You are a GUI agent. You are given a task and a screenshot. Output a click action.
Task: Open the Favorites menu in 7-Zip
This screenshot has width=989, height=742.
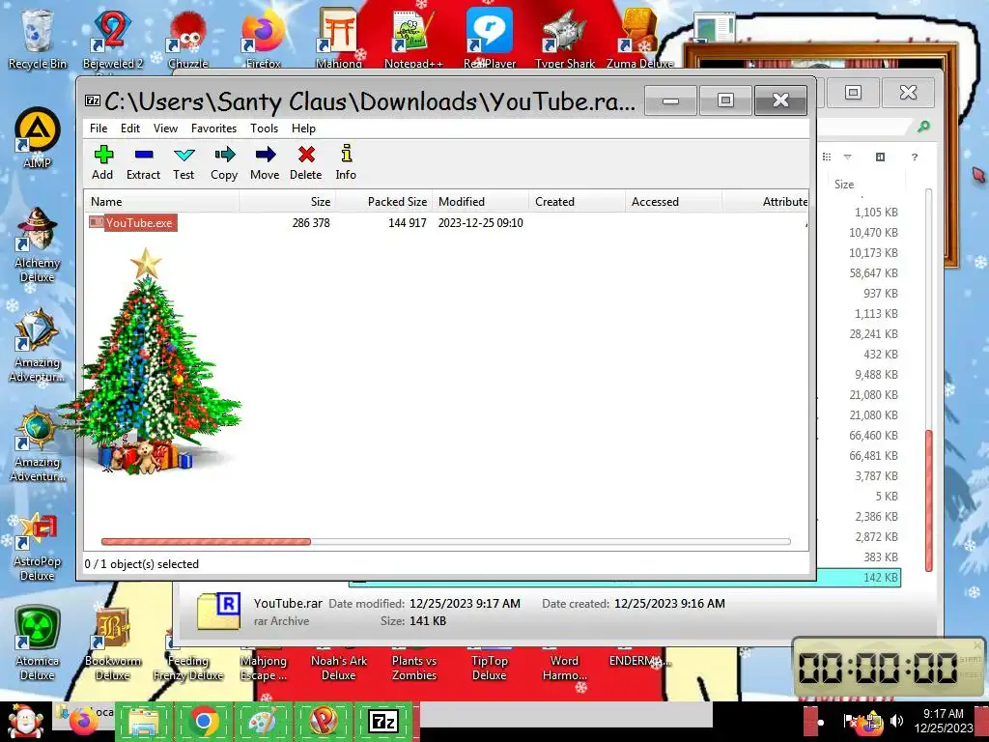click(x=213, y=128)
